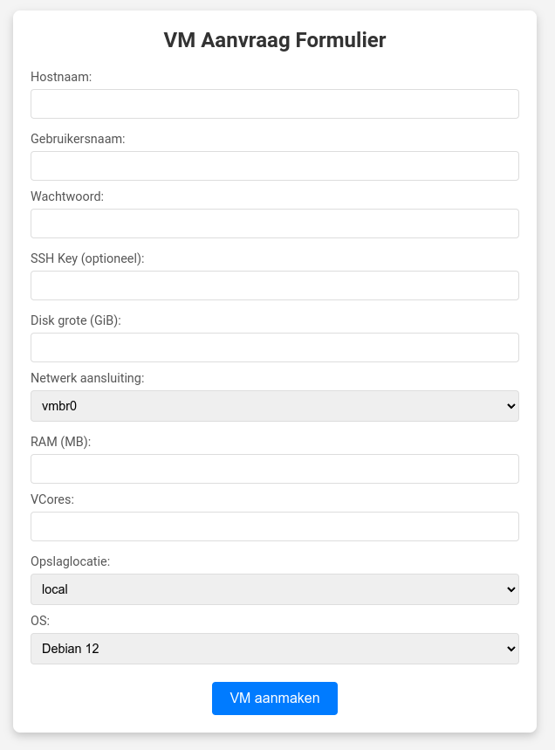Viewport: 555px width, 750px height.
Task: Select the SSH Key input field
Action: click(274, 286)
